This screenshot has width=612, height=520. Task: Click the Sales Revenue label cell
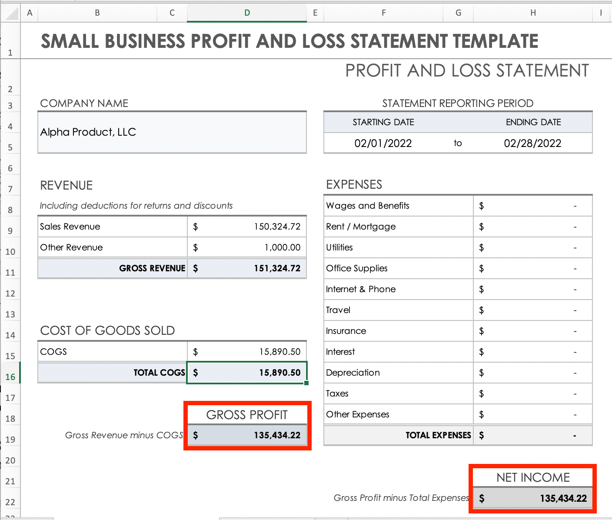tap(113, 227)
